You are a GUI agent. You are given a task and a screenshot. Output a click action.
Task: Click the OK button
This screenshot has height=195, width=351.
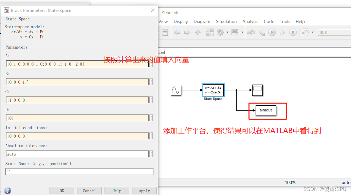62,191
